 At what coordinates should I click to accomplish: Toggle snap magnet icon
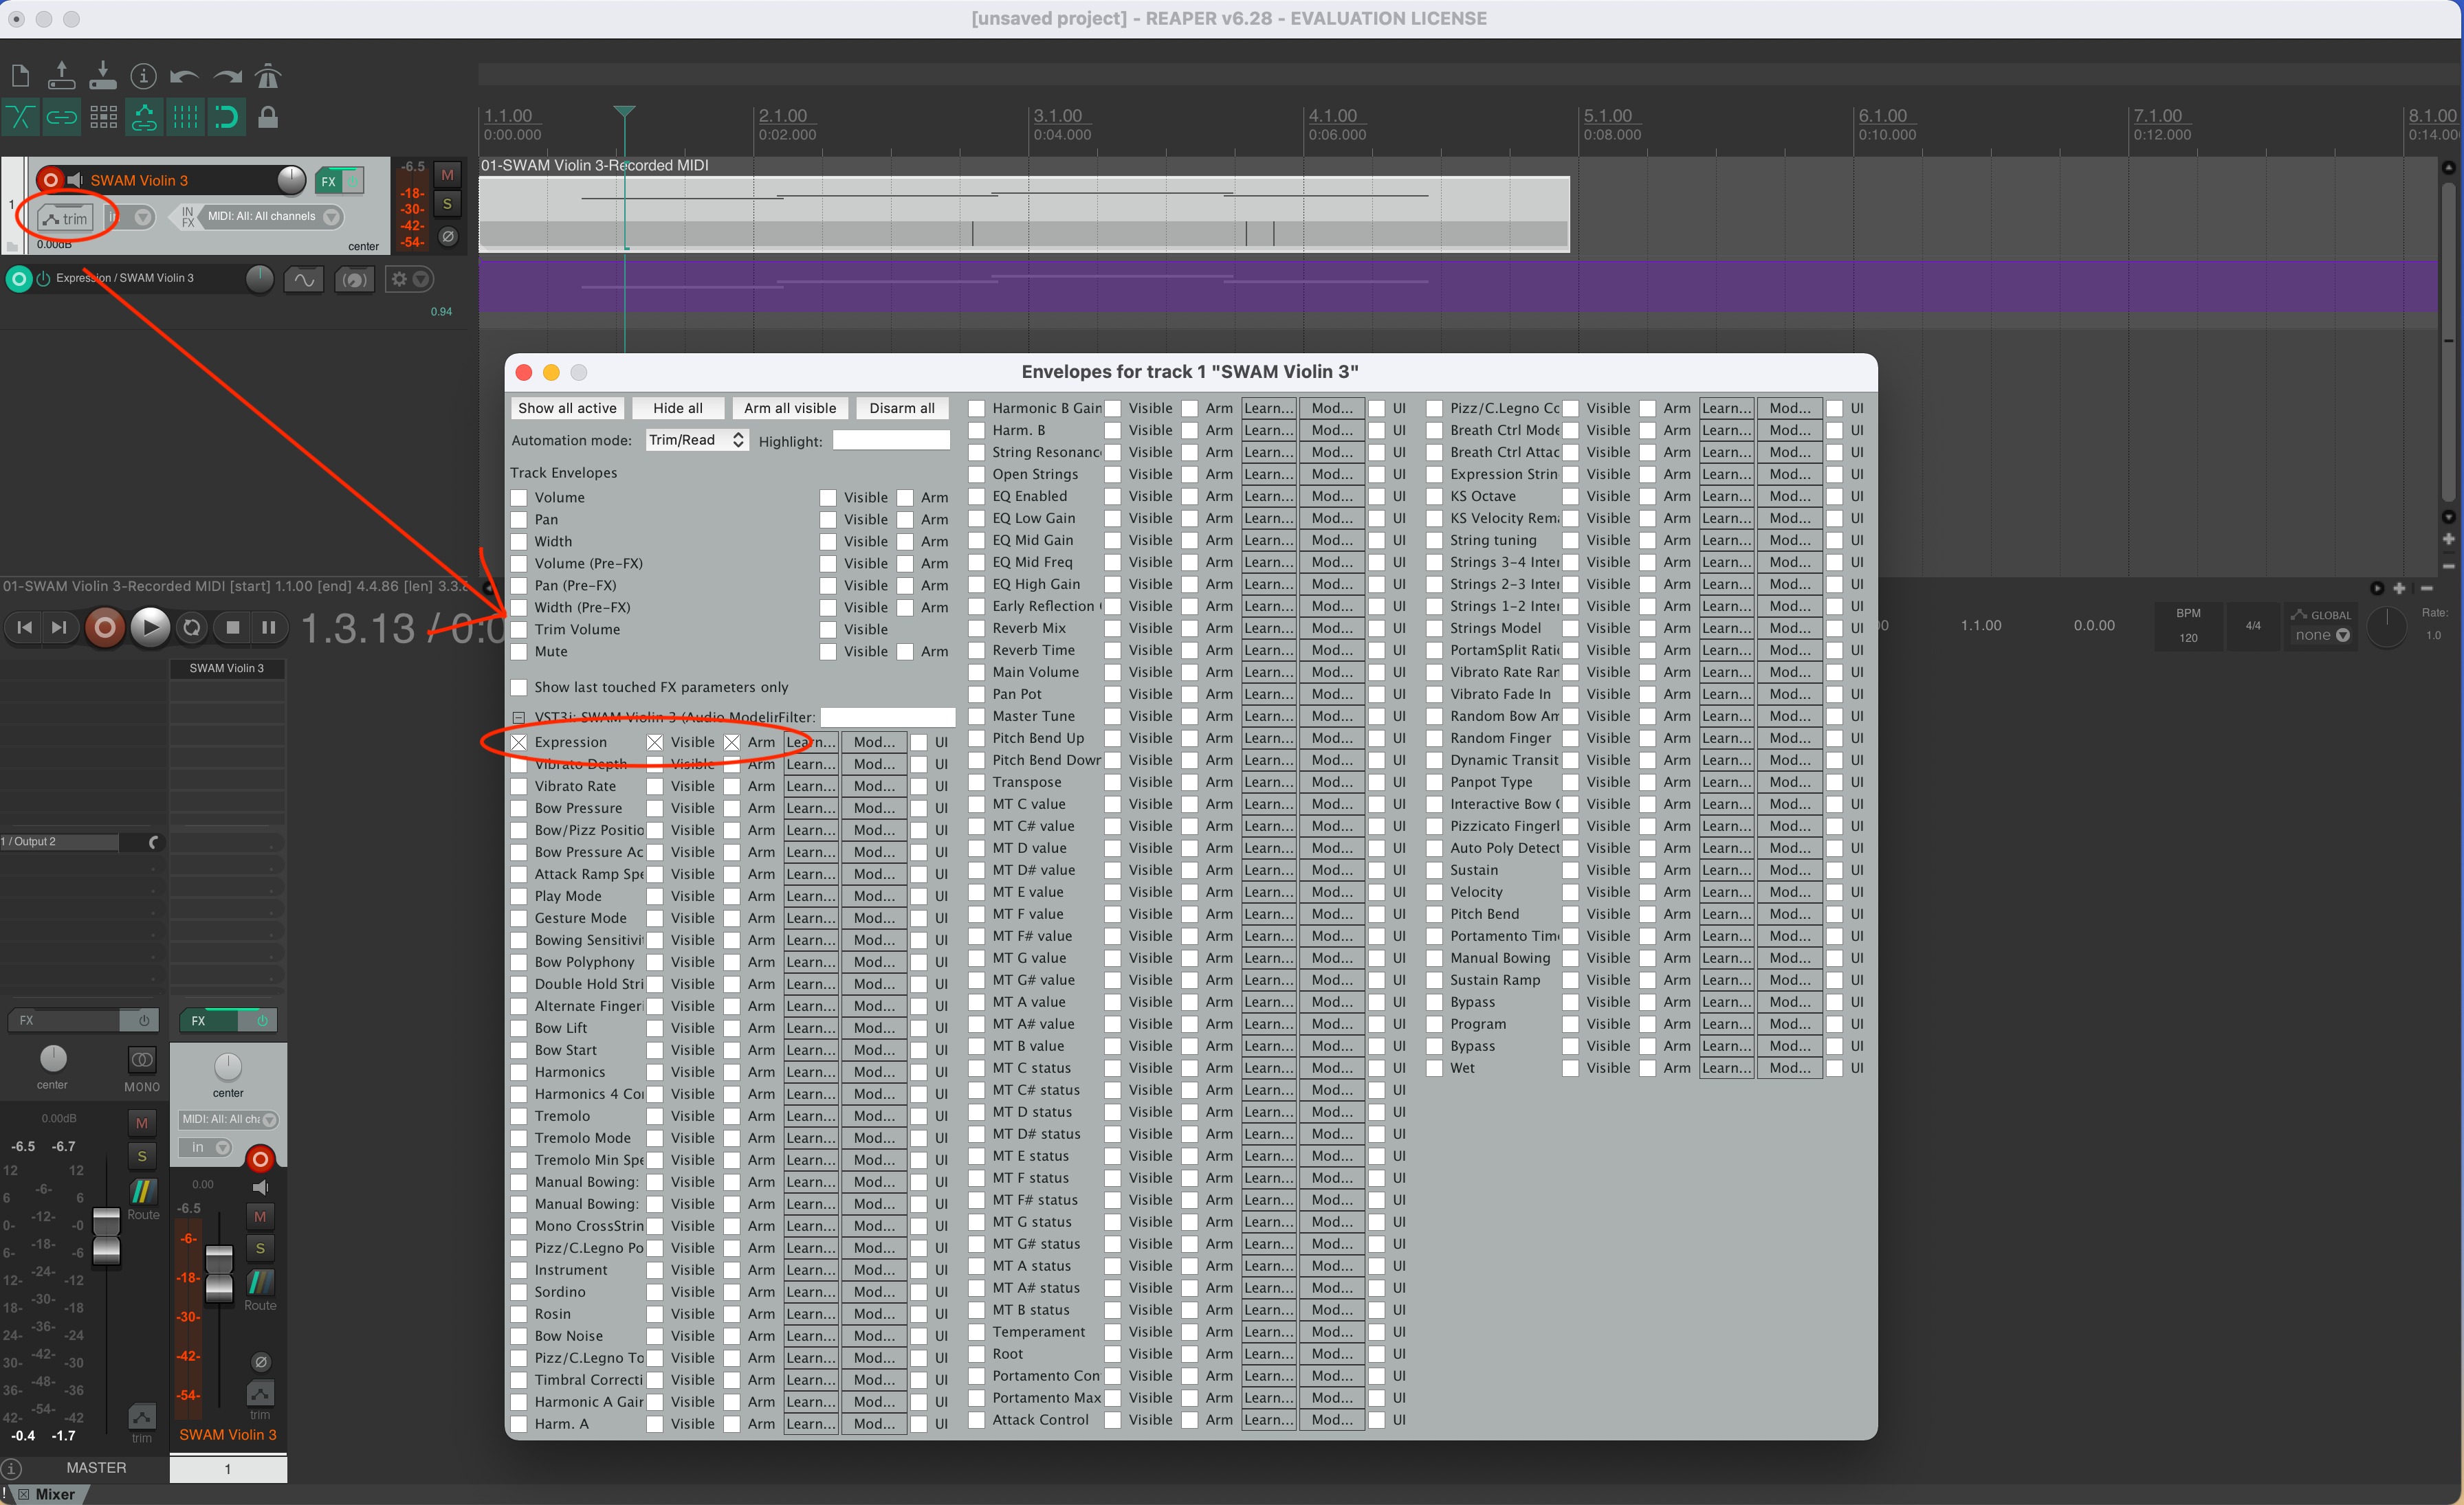pyautogui.click(x=227, y=118)
